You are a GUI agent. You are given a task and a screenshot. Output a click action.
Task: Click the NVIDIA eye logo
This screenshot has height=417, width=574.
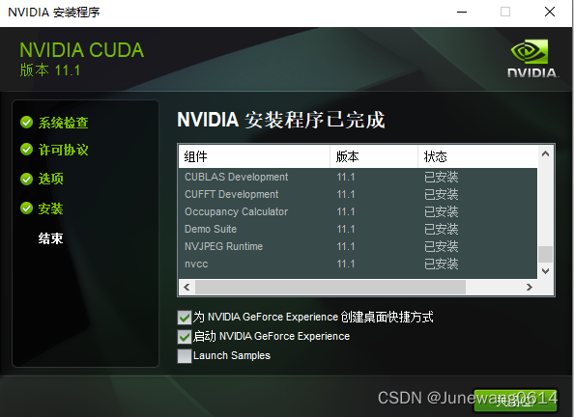[x=530, y=51]
